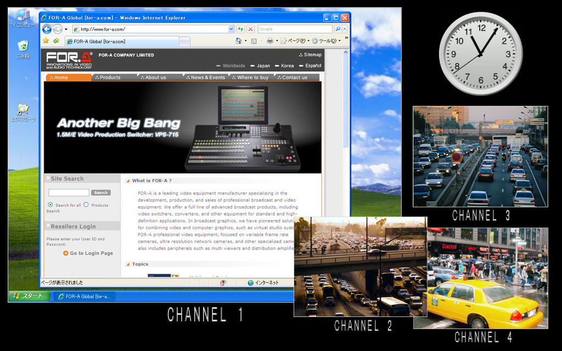Select the 'Search for all' radio button
The width and height of the screenshot is (562, 351).
tap(50, 205)
